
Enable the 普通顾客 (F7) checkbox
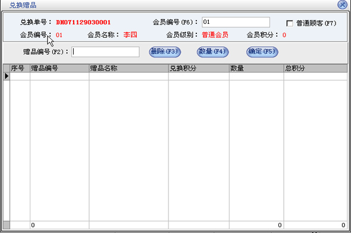pos(290,23)
